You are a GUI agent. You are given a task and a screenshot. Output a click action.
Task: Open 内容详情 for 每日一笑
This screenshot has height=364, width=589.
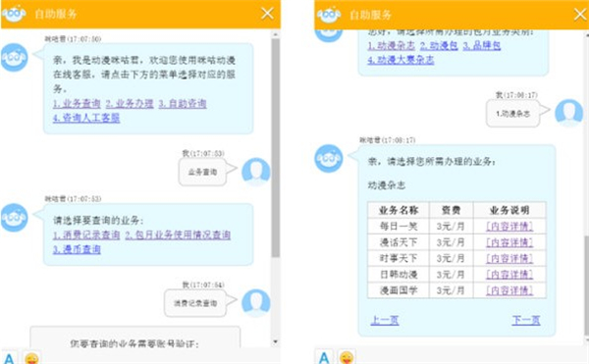click(509, 227)
